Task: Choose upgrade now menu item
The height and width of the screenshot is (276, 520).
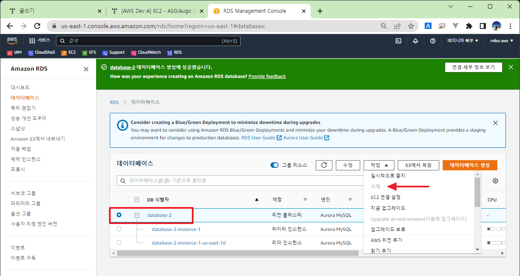Action: click(388, 208)
